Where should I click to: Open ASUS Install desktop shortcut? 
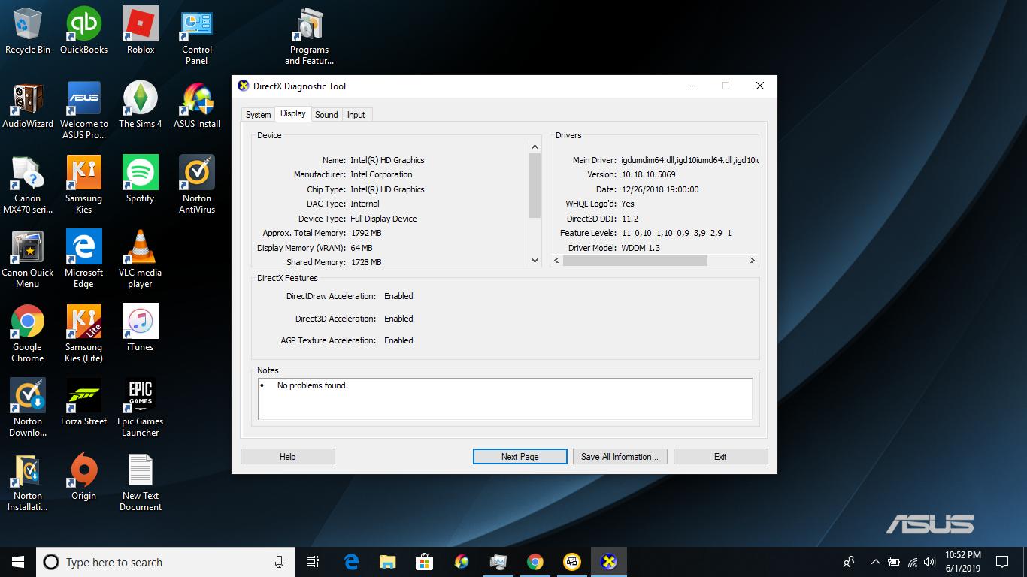click(x=197, y=105)
